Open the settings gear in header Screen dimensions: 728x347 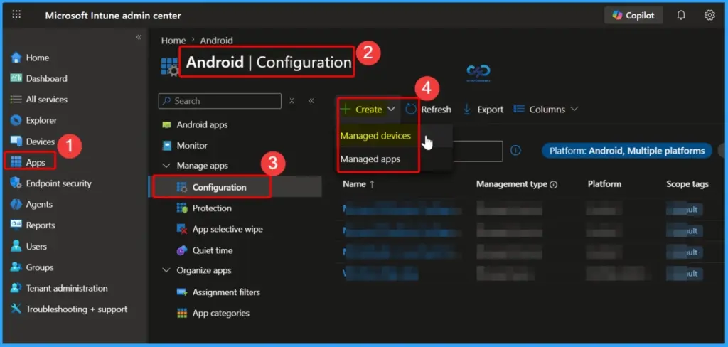click(710, 16)
